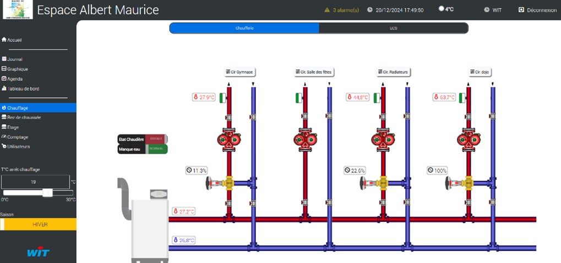The height and width of the screenshot is (263, 561).
Task: Click the green sensor on Gymnase supply
Action: (x=223, y=98)
